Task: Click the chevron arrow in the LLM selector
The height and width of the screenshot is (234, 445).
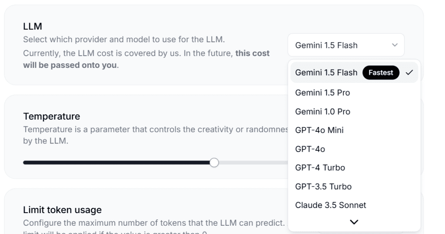Action: (395, 45)
